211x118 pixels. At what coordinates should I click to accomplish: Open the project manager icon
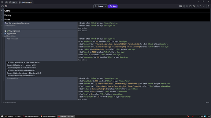(x=2, y=6)
